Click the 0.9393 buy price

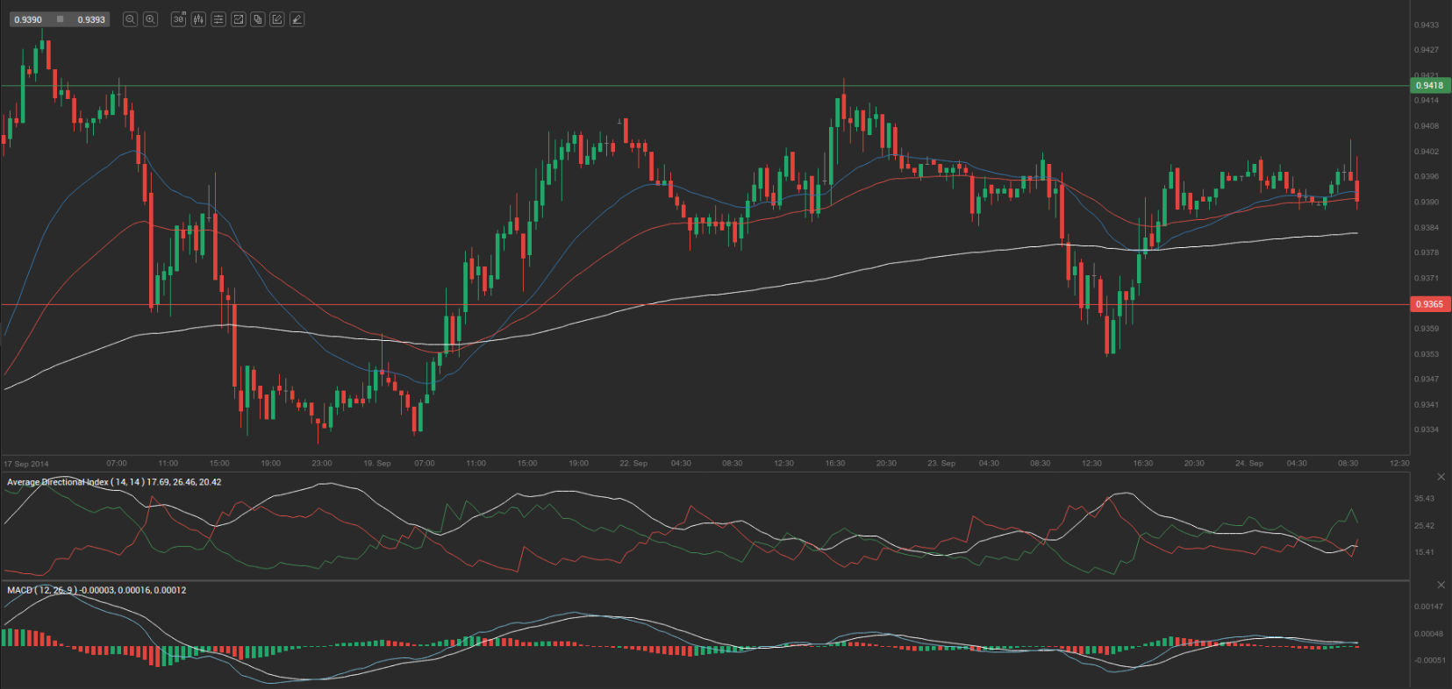pyautogui.click(x=91, y=19)
